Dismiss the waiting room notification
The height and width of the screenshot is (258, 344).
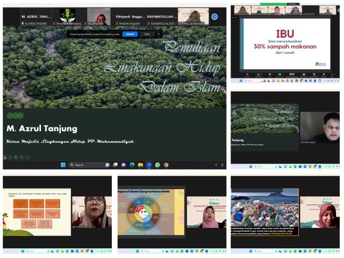159,34
